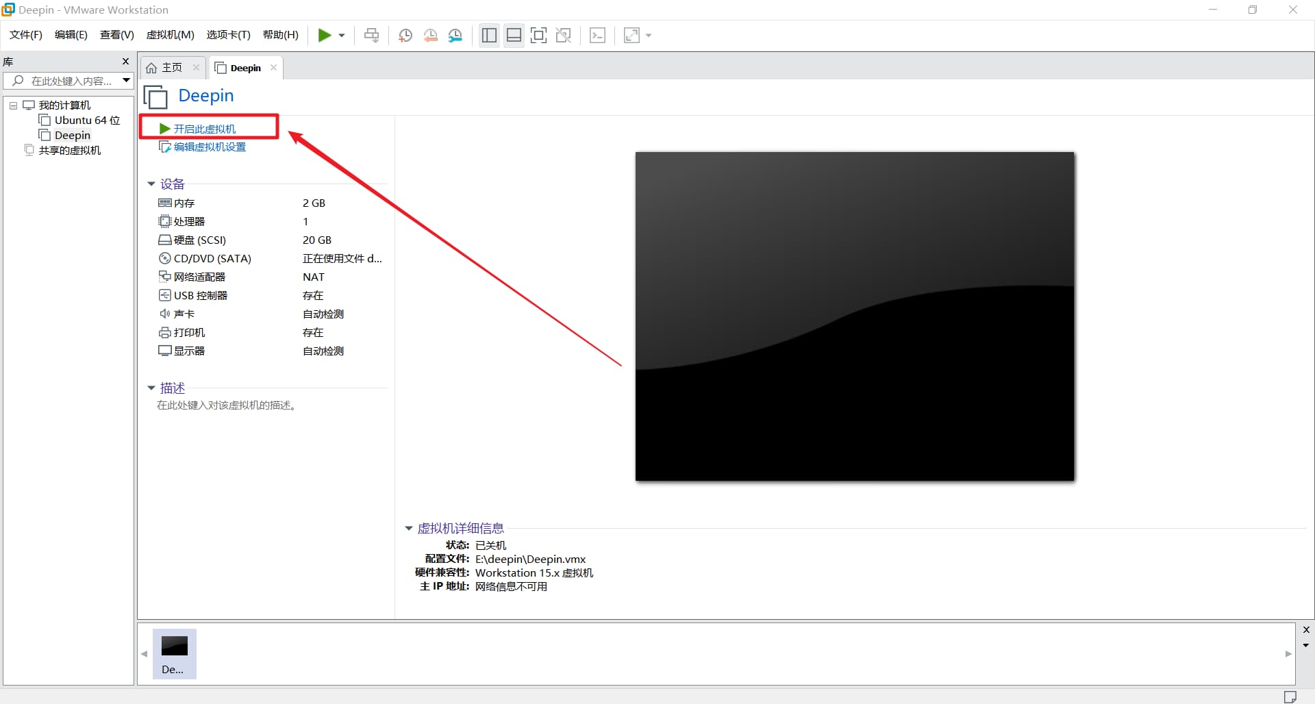Close the Deepin tab
Viewport: 1315px width, 704px height.
point(273,67)
